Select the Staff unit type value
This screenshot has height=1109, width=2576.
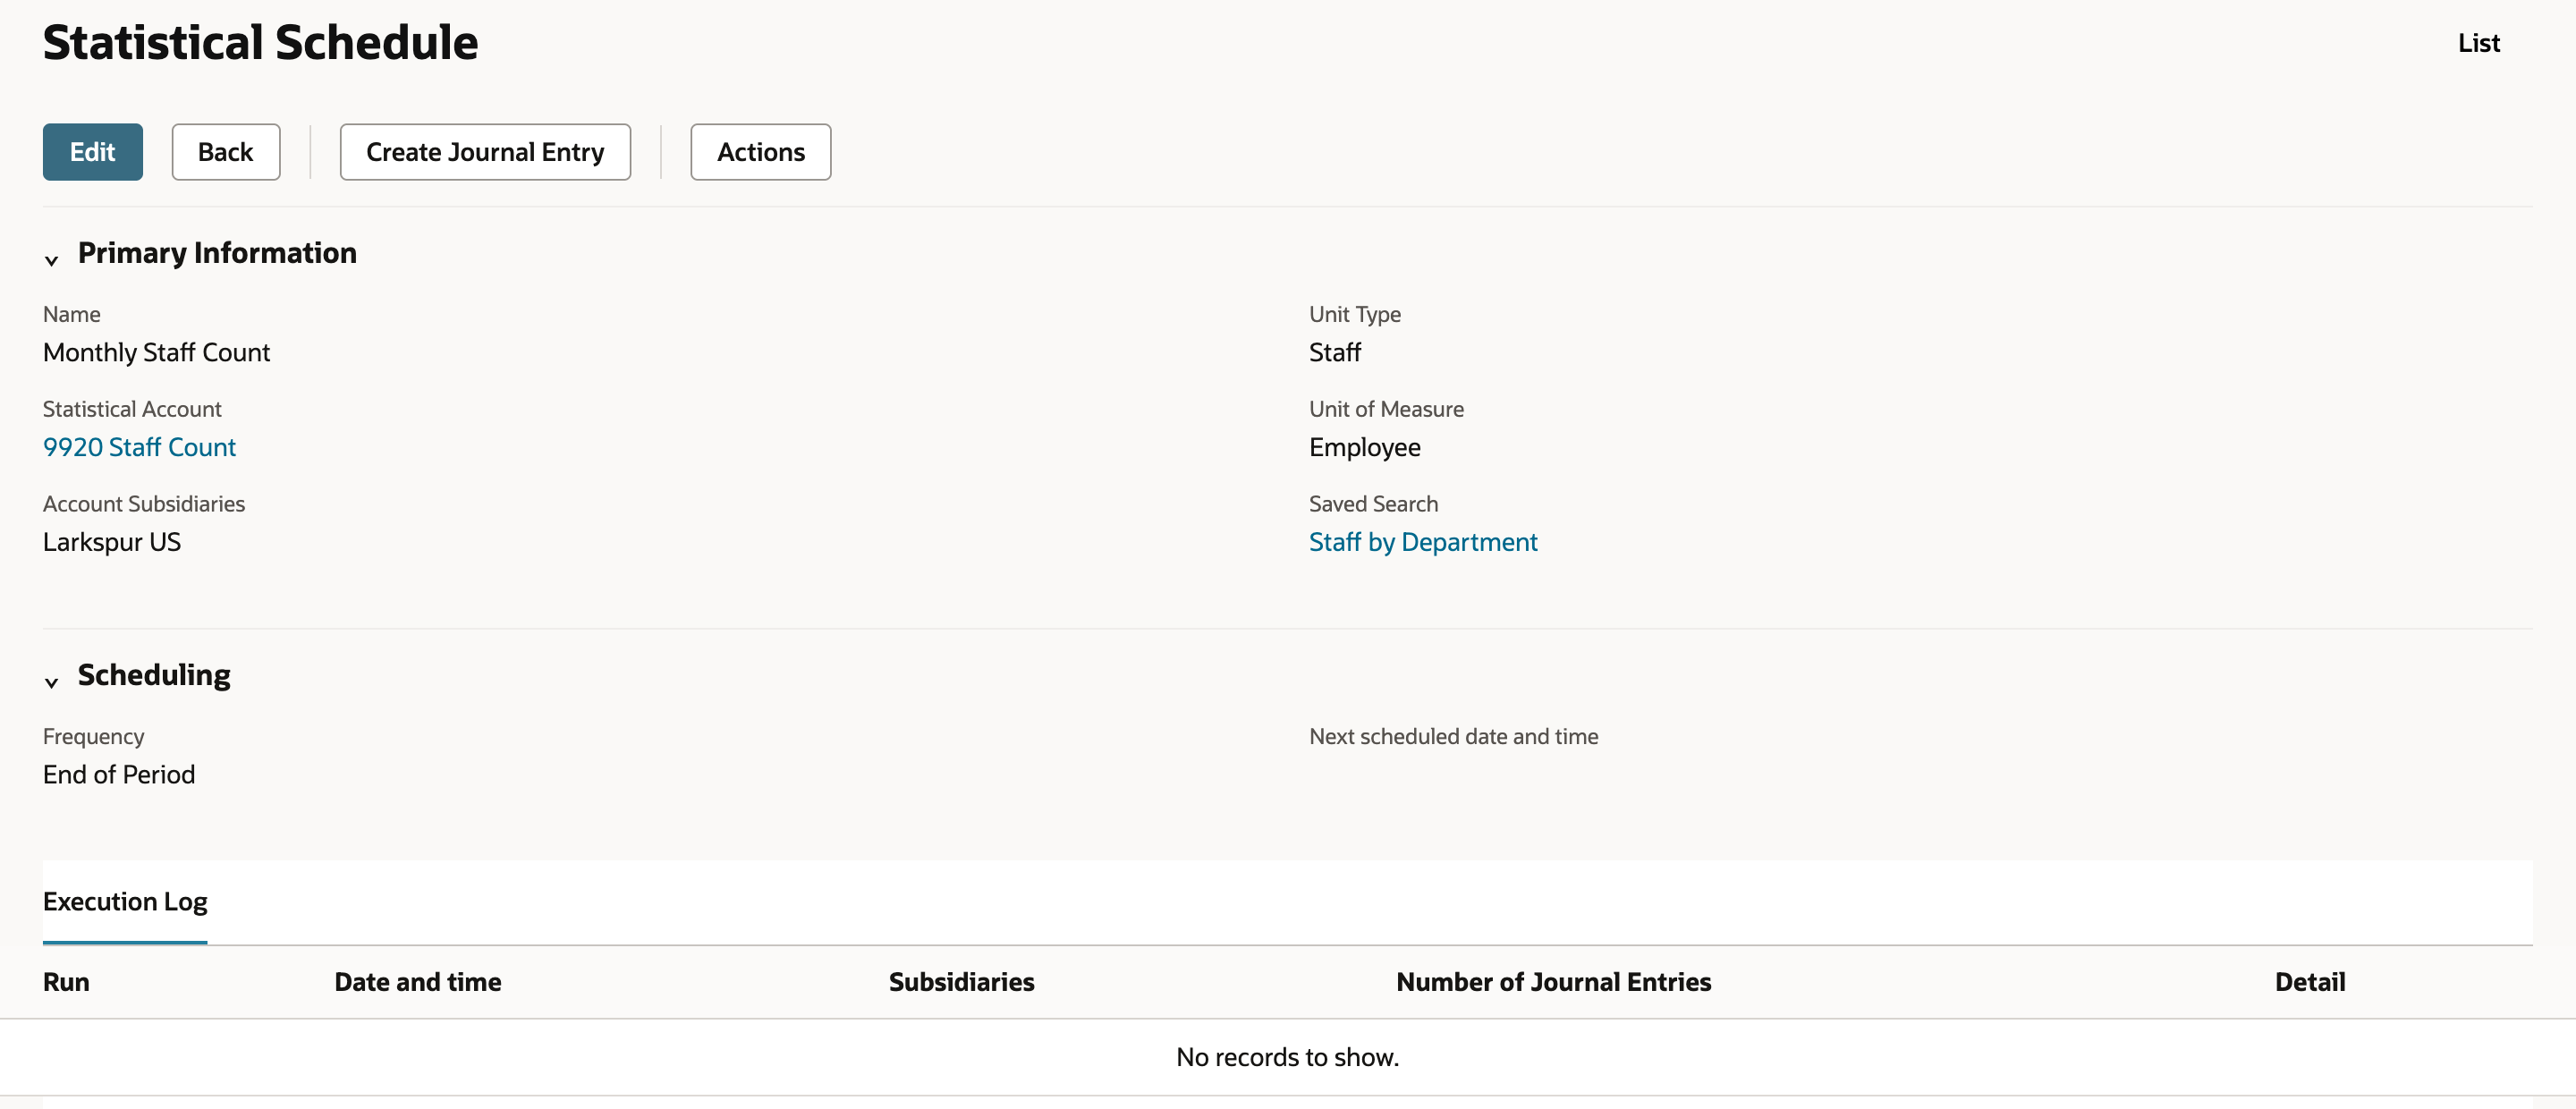point(1335,352)
